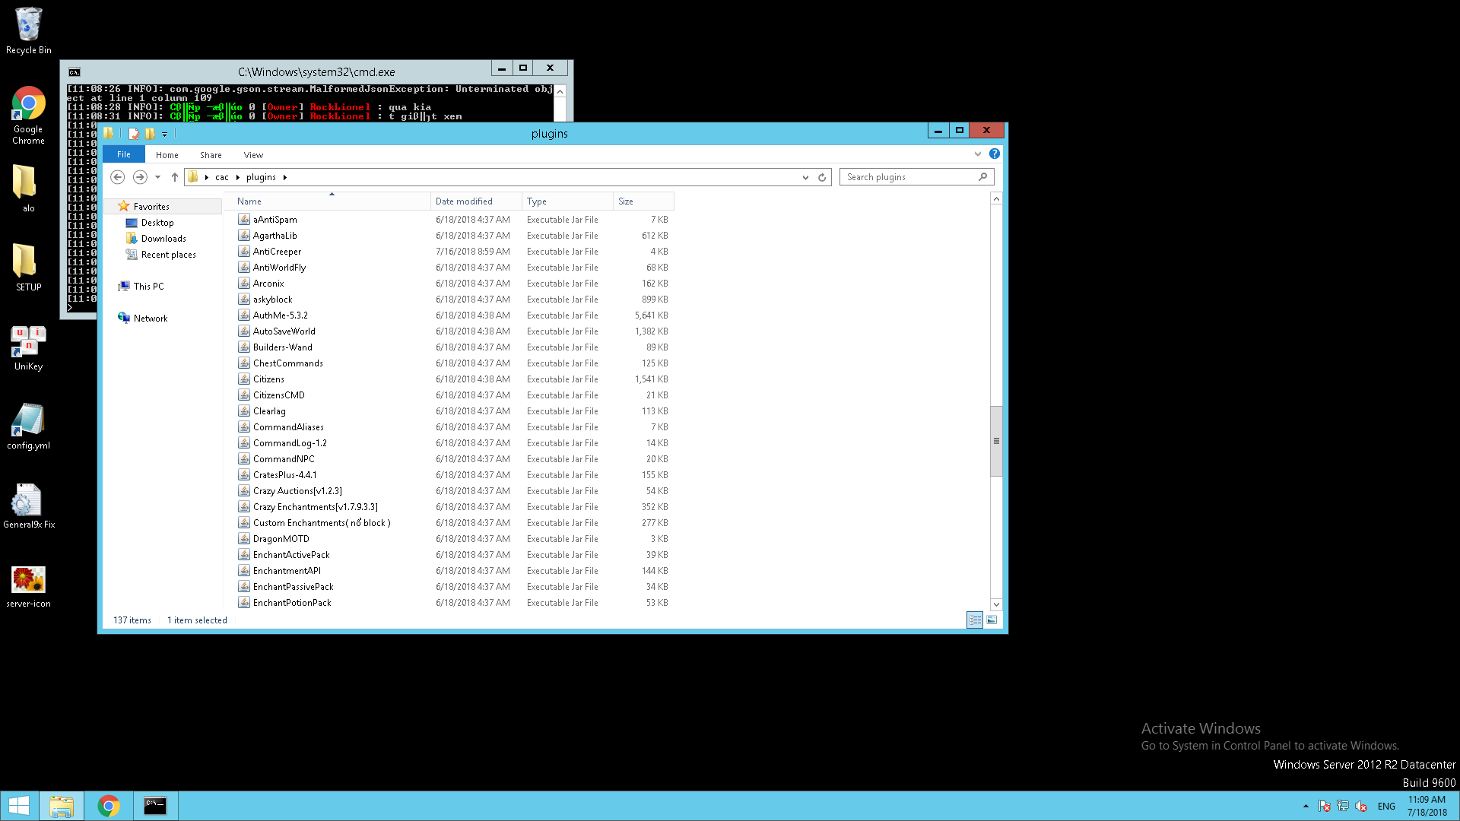Expand the ribbon with chevron
Viewport: 1460px width, 821px height.
[978, 154]
